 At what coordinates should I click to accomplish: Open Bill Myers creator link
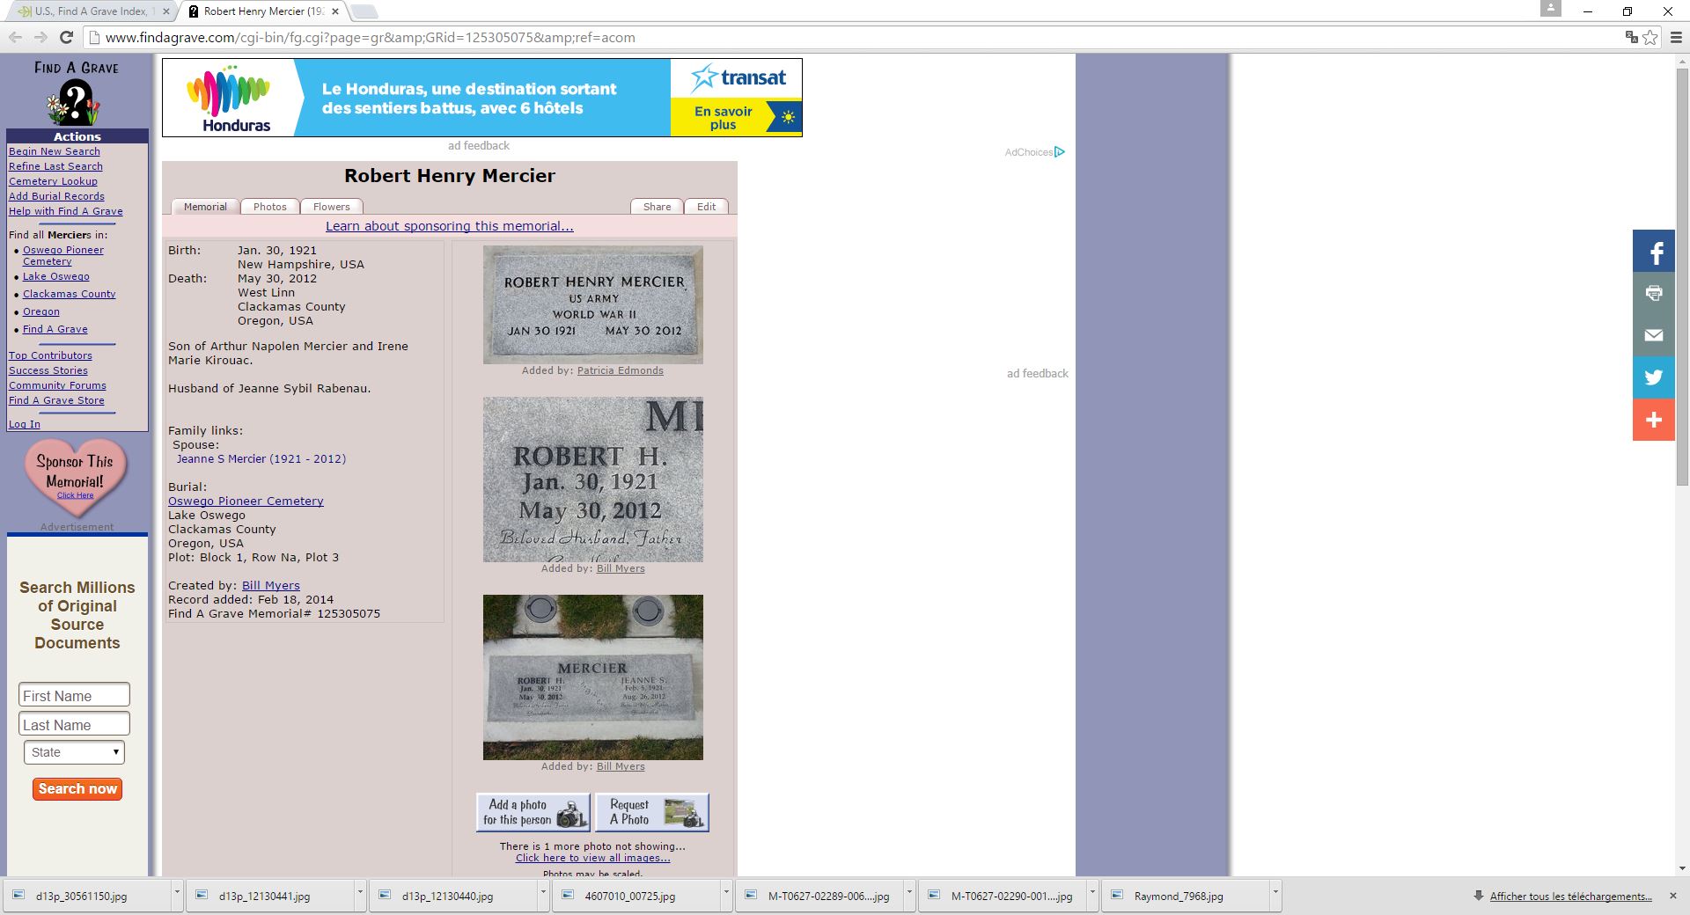click(x=271, y=586)
